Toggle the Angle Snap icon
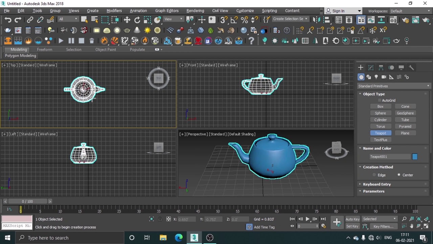The height and width of the screenshot is (244, 433). [234, 20]
